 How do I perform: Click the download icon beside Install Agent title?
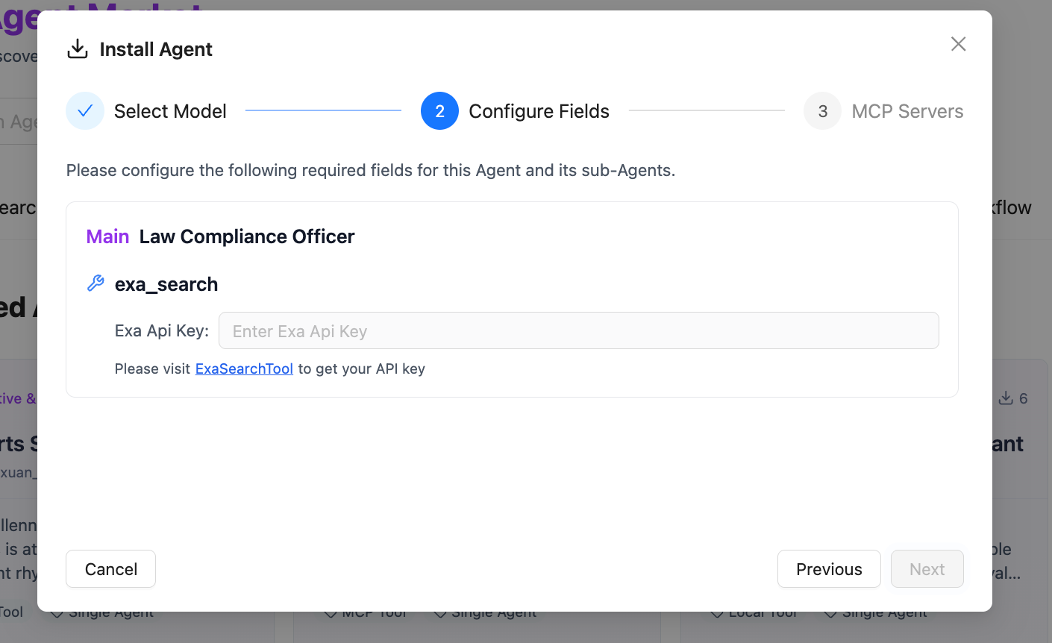[78, 48]
